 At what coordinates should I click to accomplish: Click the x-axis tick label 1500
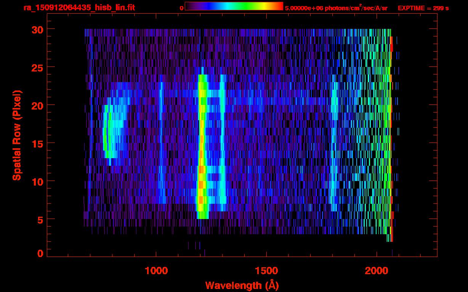266,271
